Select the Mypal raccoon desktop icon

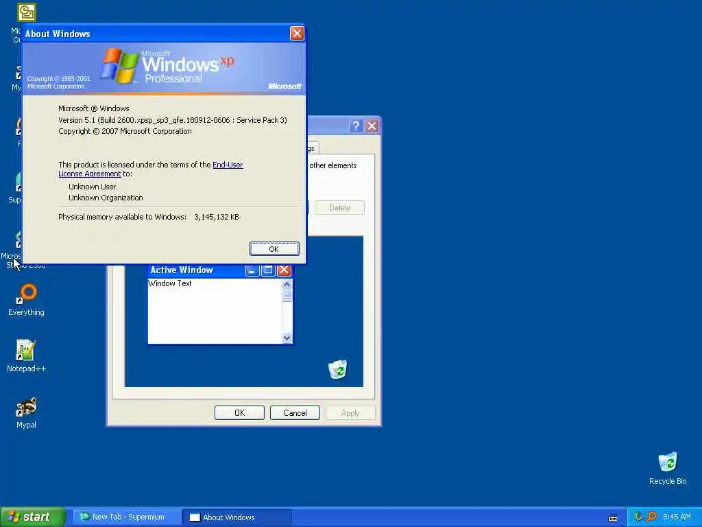pos(26,412)
